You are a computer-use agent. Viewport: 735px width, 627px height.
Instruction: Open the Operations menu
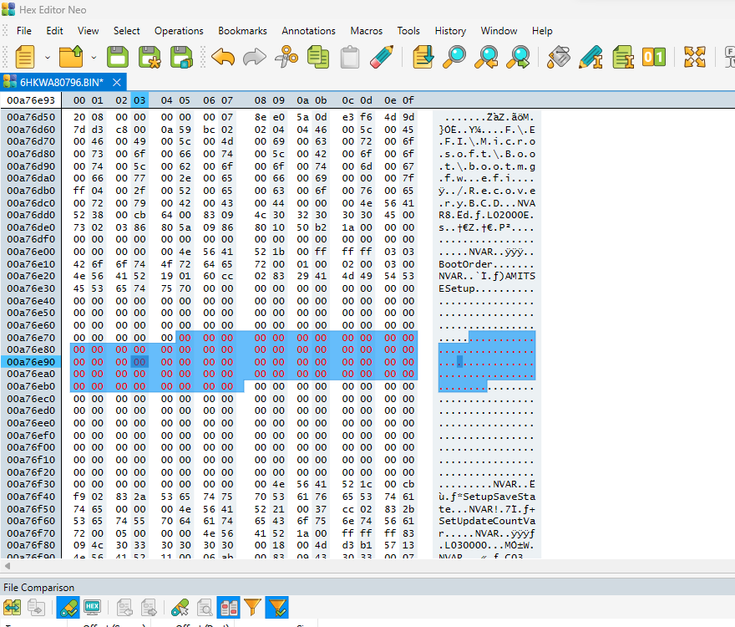pyautogui.click(x=179, y=31)
